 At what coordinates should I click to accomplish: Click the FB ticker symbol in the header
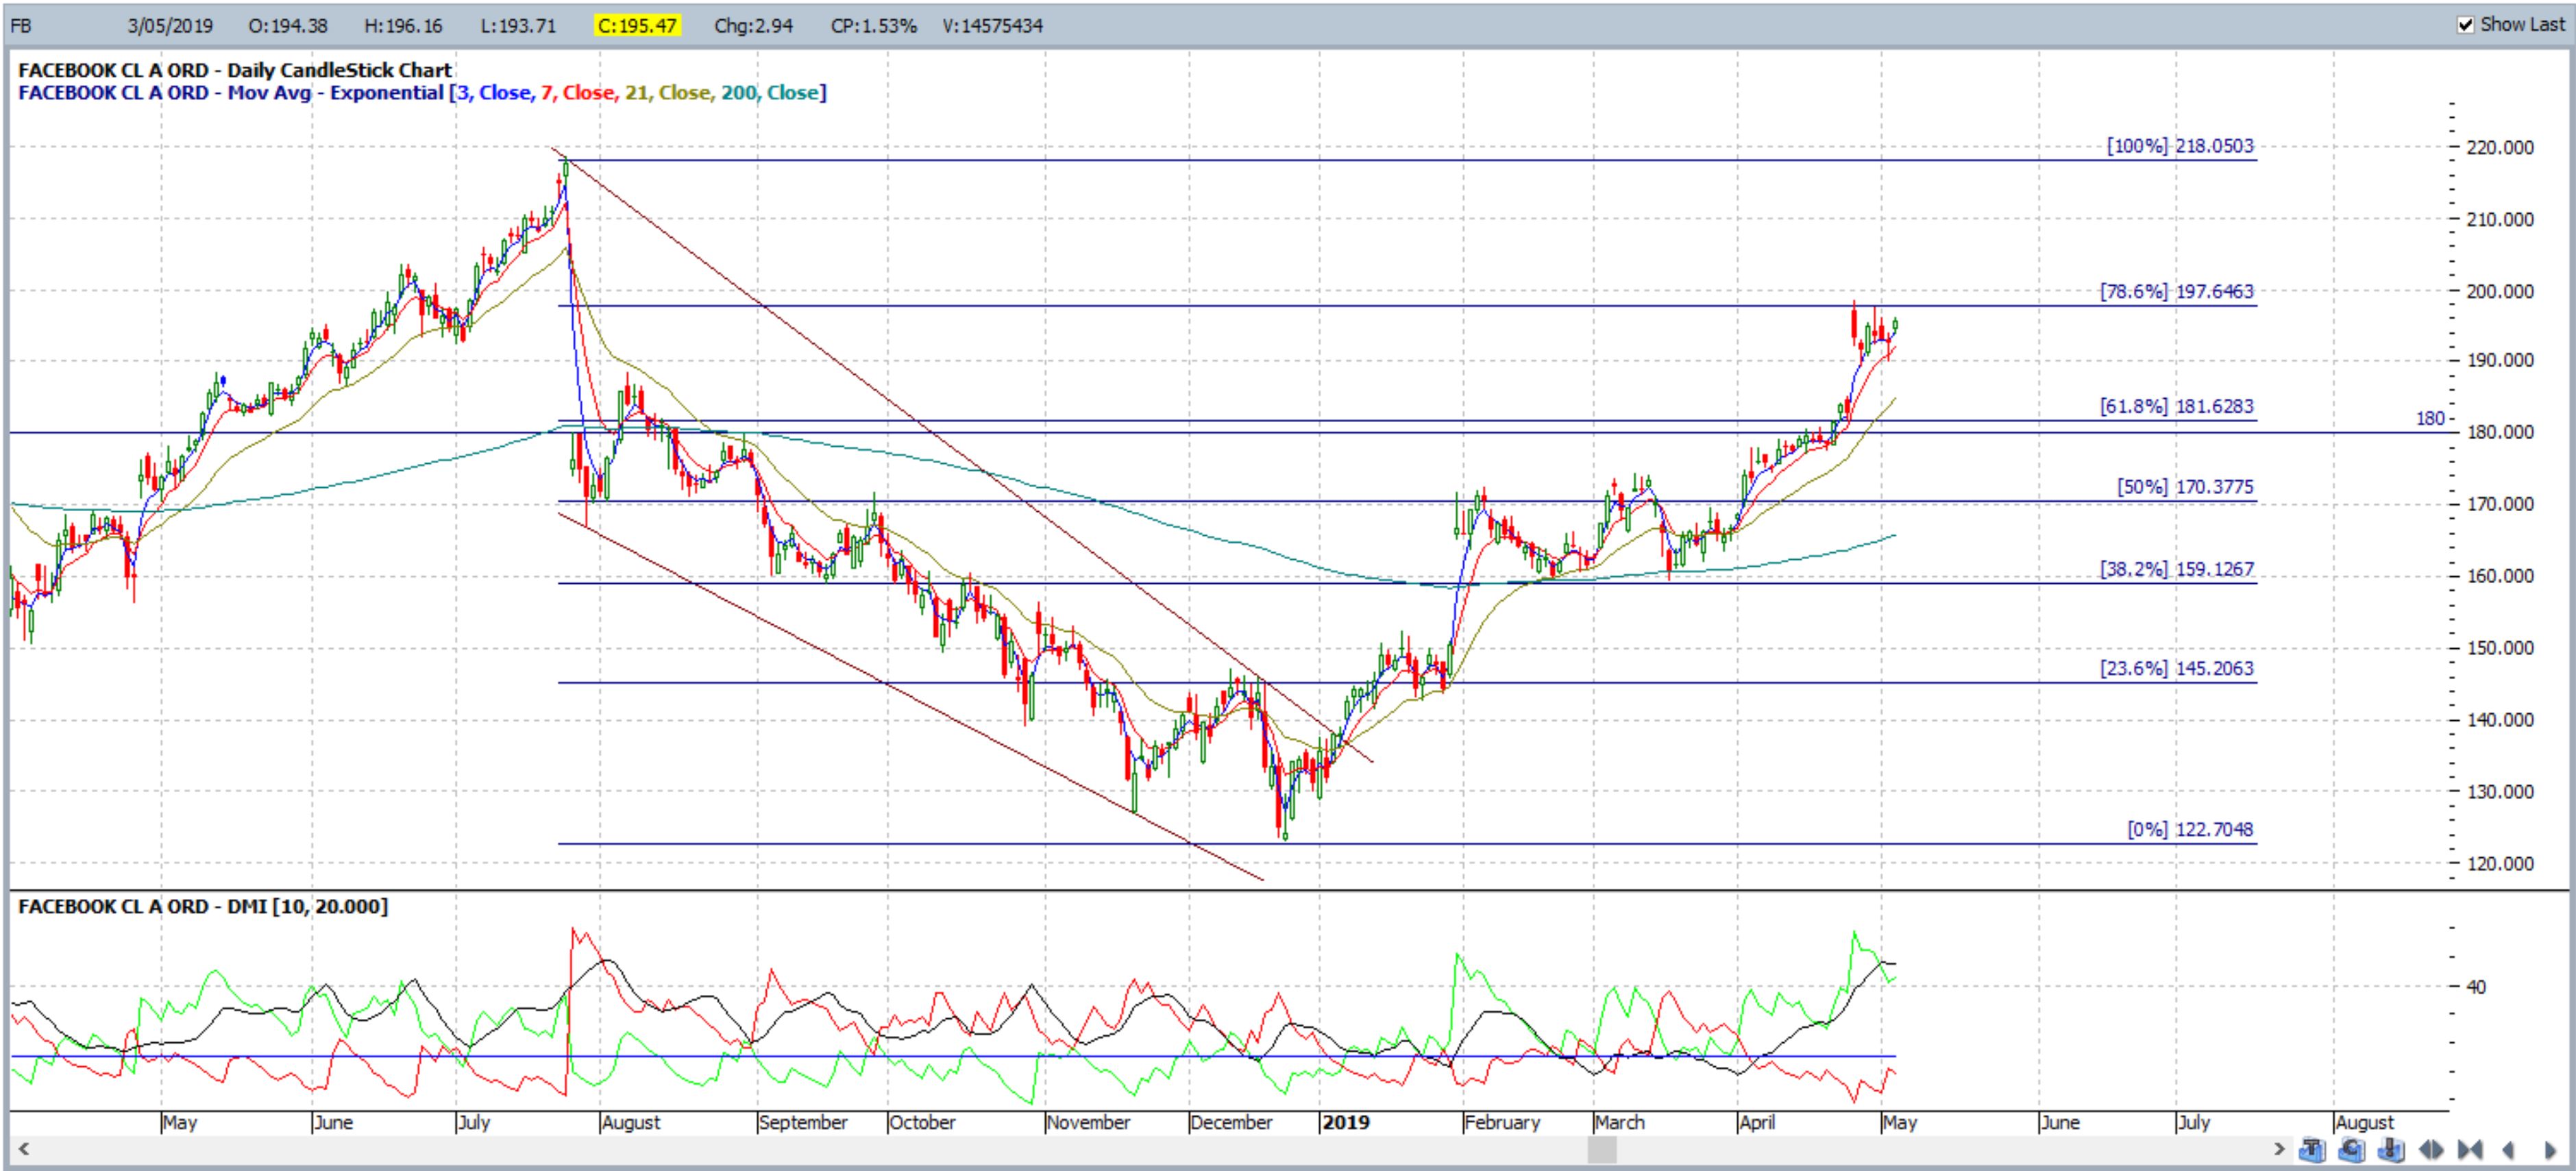(21, 26)
